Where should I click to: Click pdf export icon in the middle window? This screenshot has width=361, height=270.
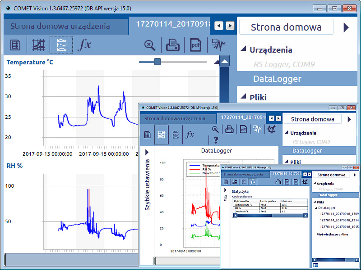tap(243, 129)
